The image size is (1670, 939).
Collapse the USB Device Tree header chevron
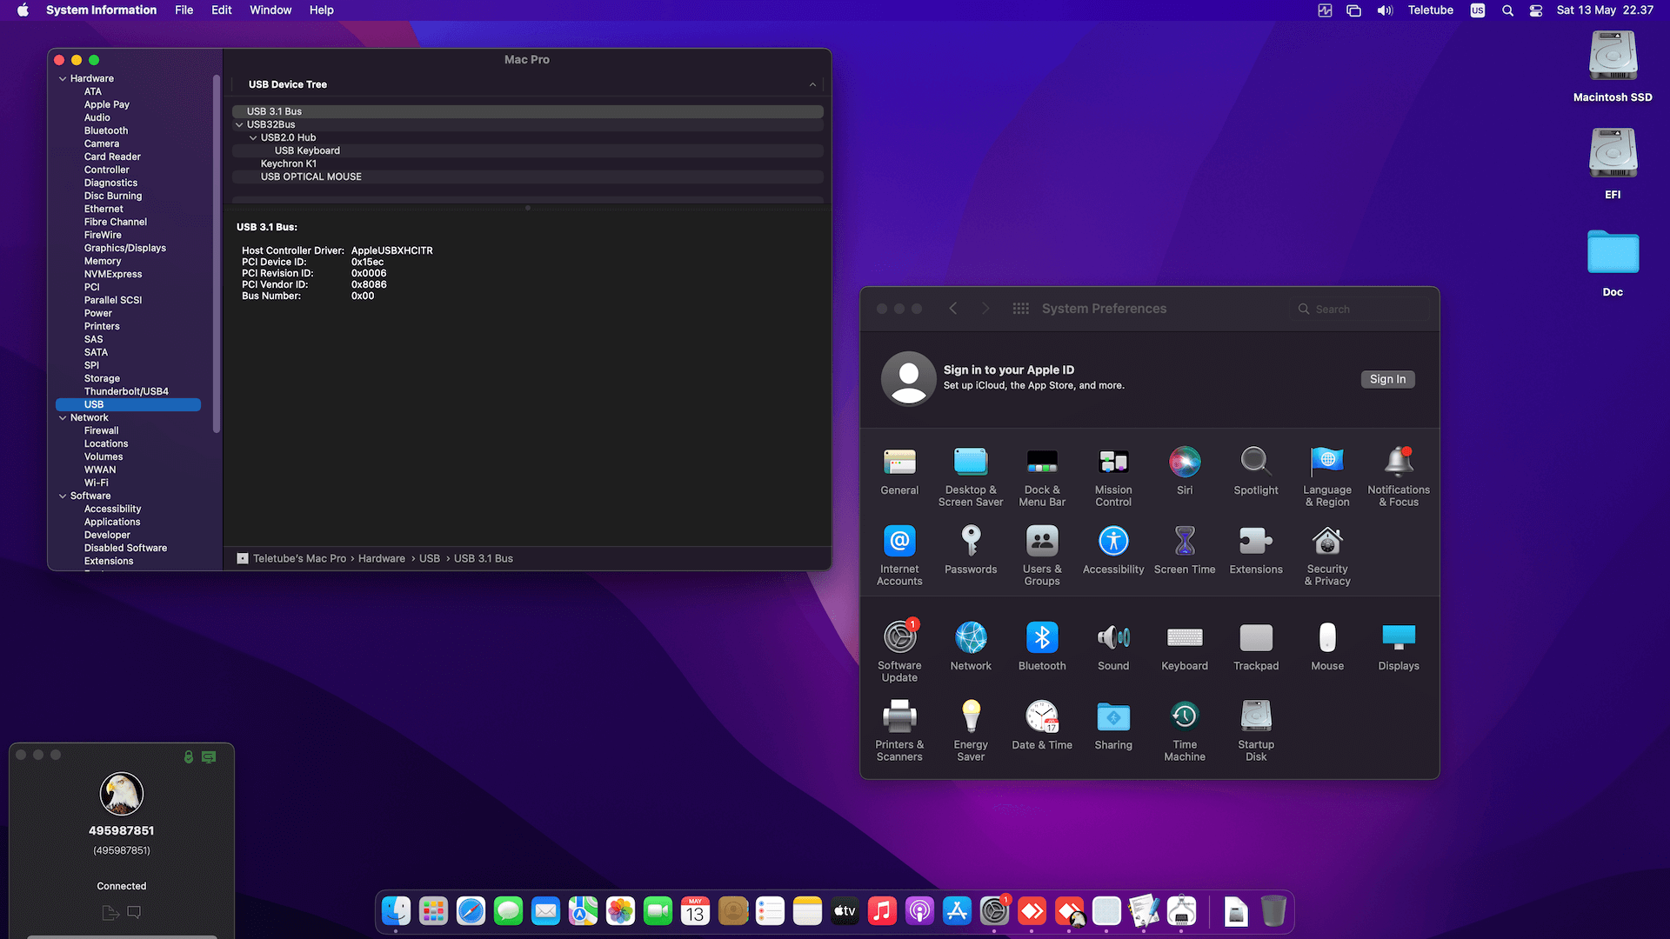(x=812, y=84)
